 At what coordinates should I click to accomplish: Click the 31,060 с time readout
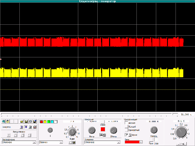pyautogui.click(x=186, y=114)
